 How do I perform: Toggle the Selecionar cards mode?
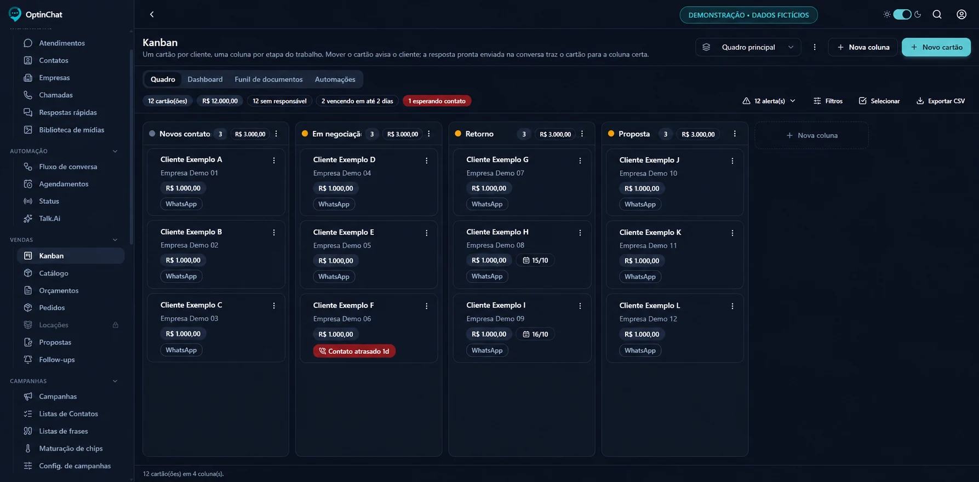coord(879,101)
